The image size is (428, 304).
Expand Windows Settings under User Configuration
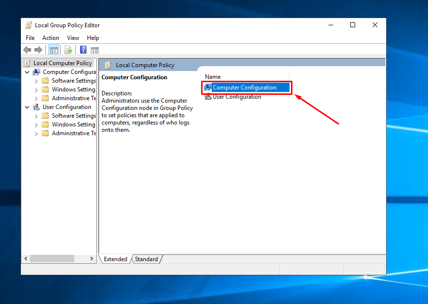pos(36,125)
